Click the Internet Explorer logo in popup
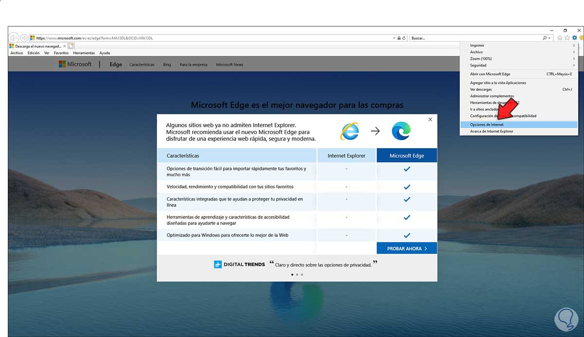The height and width of the screenshot is (337, 584). coord(350,131)
